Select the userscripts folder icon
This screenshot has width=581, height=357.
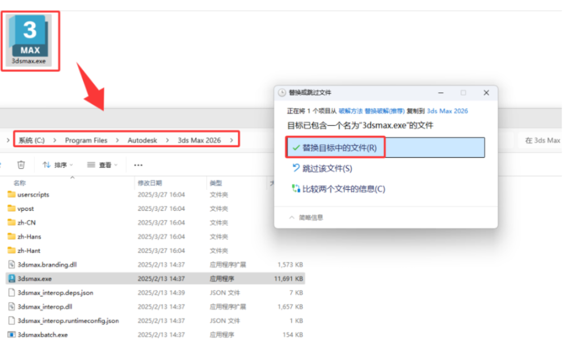click(11, 194)
